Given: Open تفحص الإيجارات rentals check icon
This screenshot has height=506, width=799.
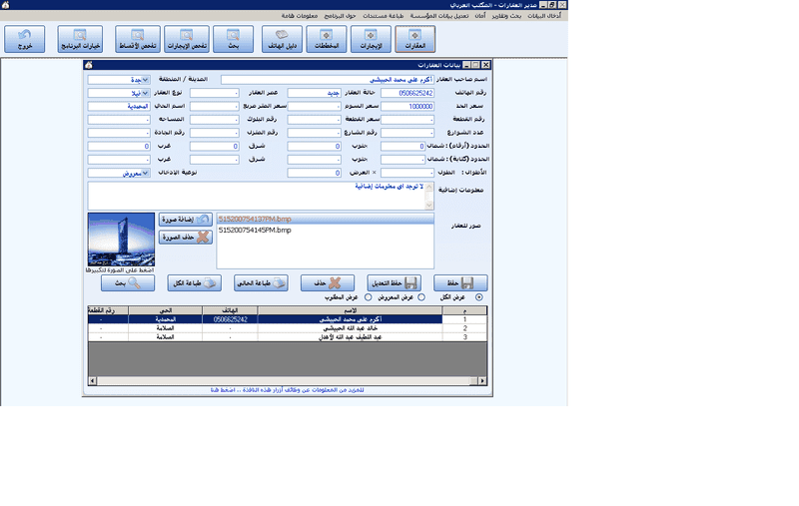Looking at the screenshot, I should 187,38.
